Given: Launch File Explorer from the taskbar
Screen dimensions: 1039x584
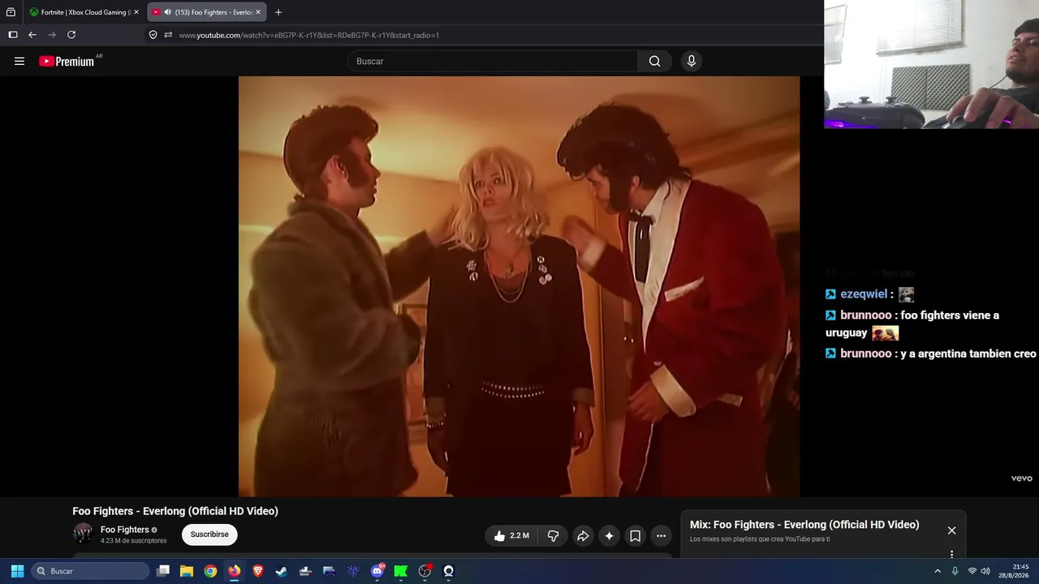Looking at the screenshot, I should [187, 571].
